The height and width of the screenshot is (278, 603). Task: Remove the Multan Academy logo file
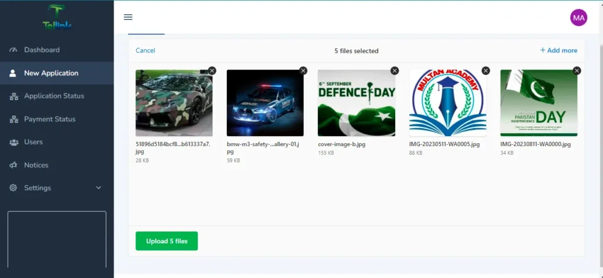pyautogui.click(x=486, y=71)
